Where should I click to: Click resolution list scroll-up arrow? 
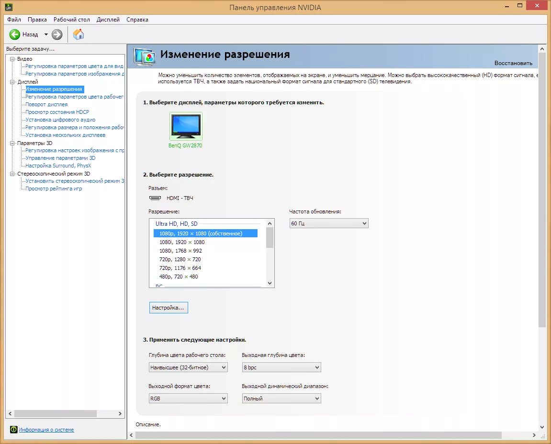(270, 223)
